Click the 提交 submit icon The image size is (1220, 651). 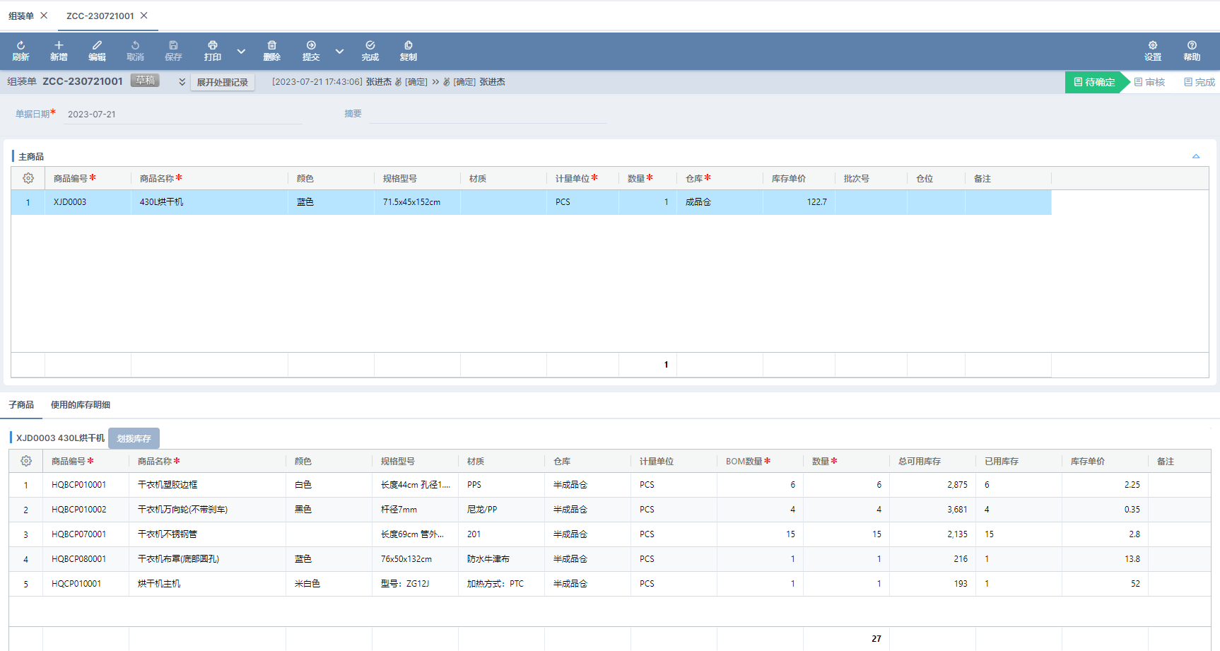coord(311,46)
